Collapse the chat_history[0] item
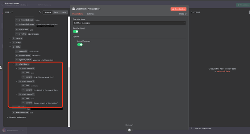The image size is (250, 134). point(16,68)
